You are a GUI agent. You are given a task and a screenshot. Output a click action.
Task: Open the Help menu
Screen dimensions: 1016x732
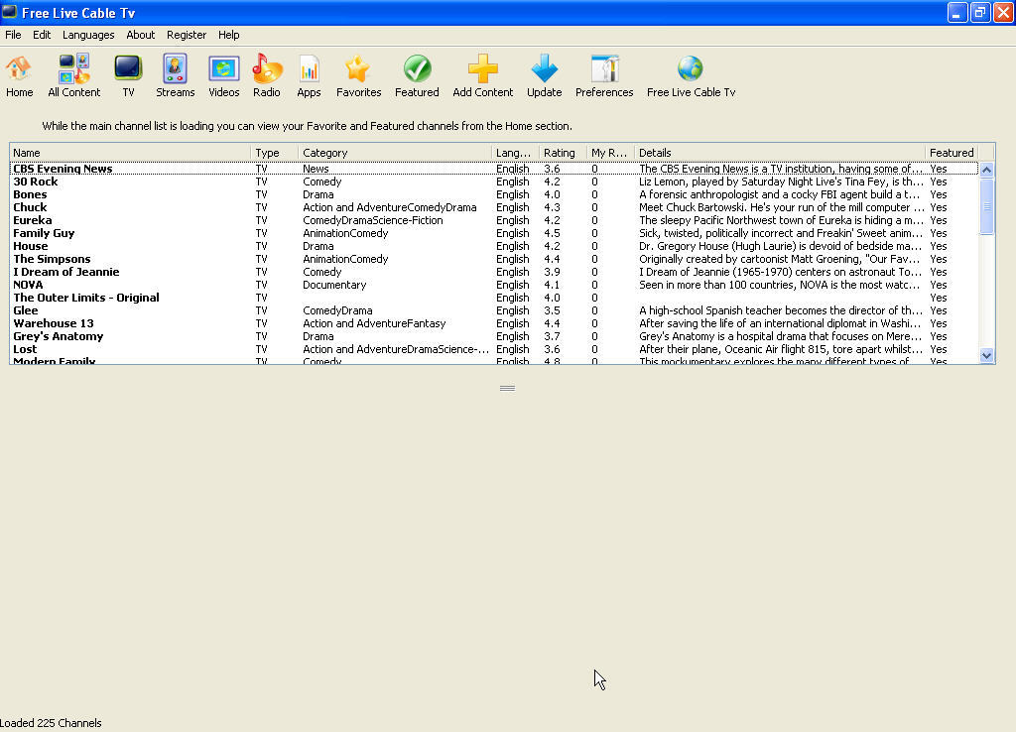point(229,35)
